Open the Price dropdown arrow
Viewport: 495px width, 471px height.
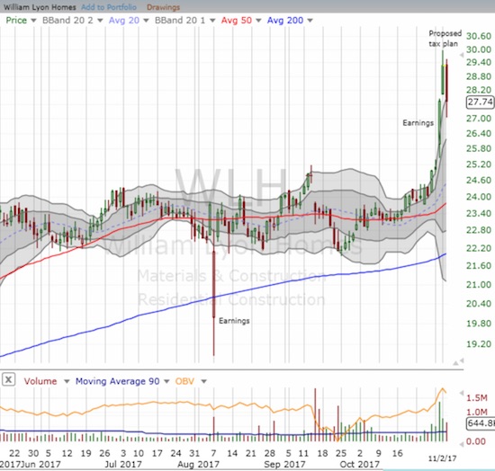[x=33, y=21]
